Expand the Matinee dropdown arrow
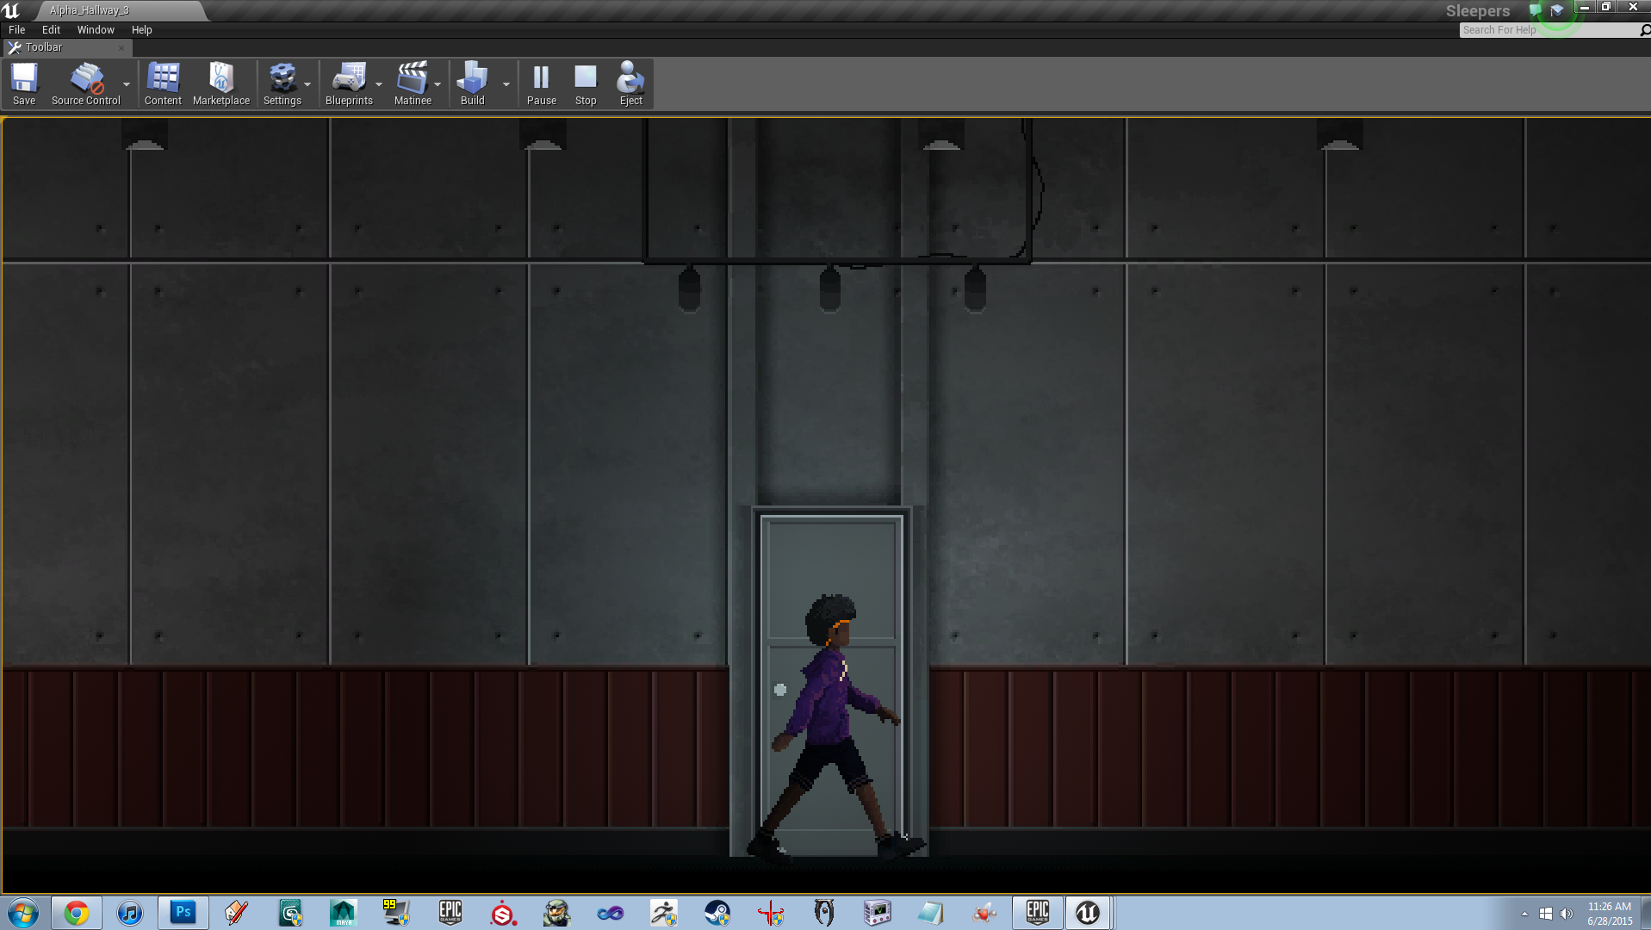Screen dimensions: 1651x930 [x=438, y=84]
